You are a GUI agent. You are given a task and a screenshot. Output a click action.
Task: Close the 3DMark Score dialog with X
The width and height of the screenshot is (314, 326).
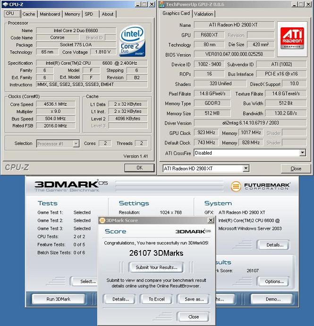tap(211, 220)
